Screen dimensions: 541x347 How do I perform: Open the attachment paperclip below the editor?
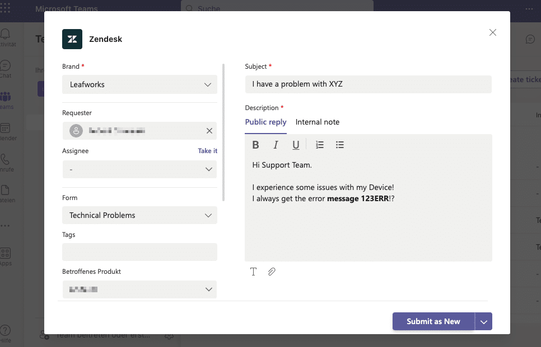click(x=272, y=272)
